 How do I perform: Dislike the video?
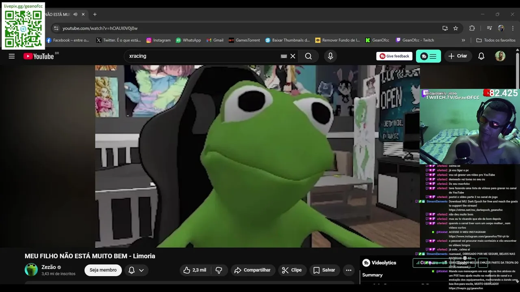[x=219, y=270]
